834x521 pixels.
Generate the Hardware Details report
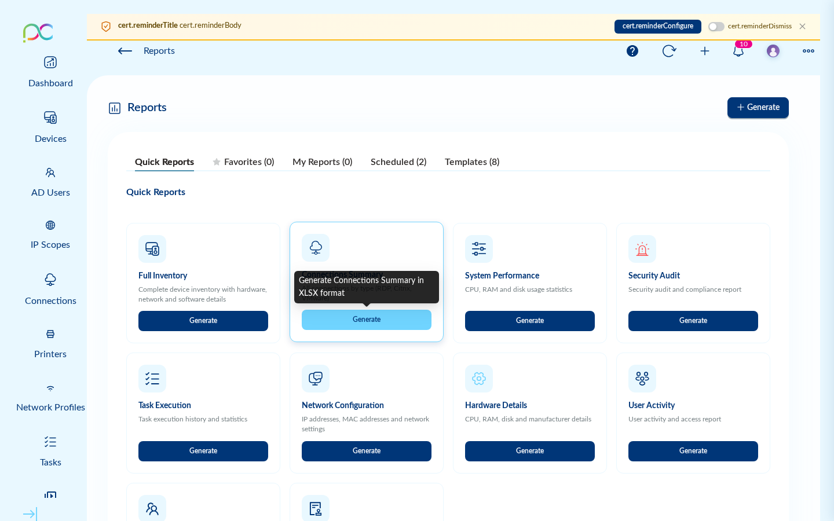coord(530,451)
